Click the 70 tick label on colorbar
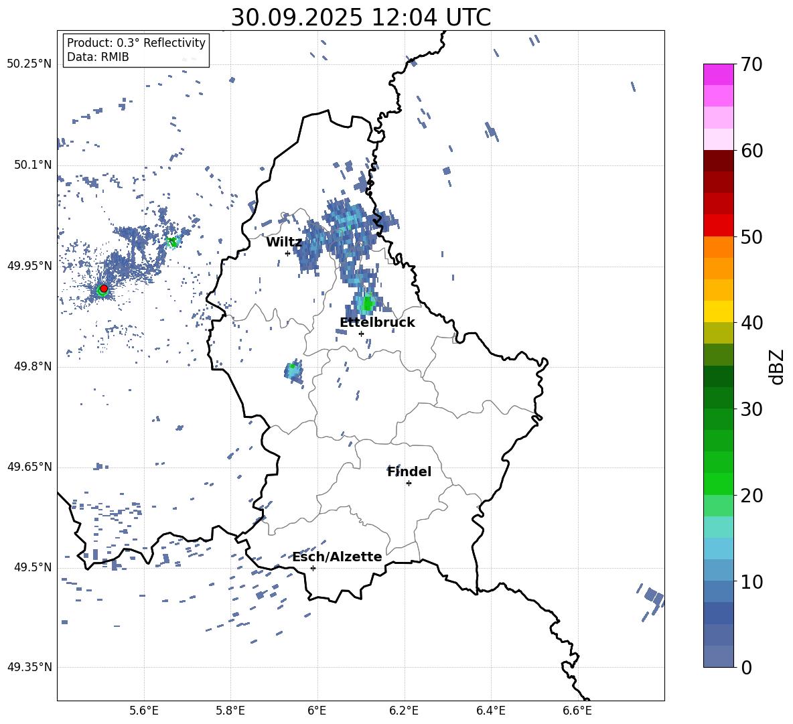 point(751,65)
